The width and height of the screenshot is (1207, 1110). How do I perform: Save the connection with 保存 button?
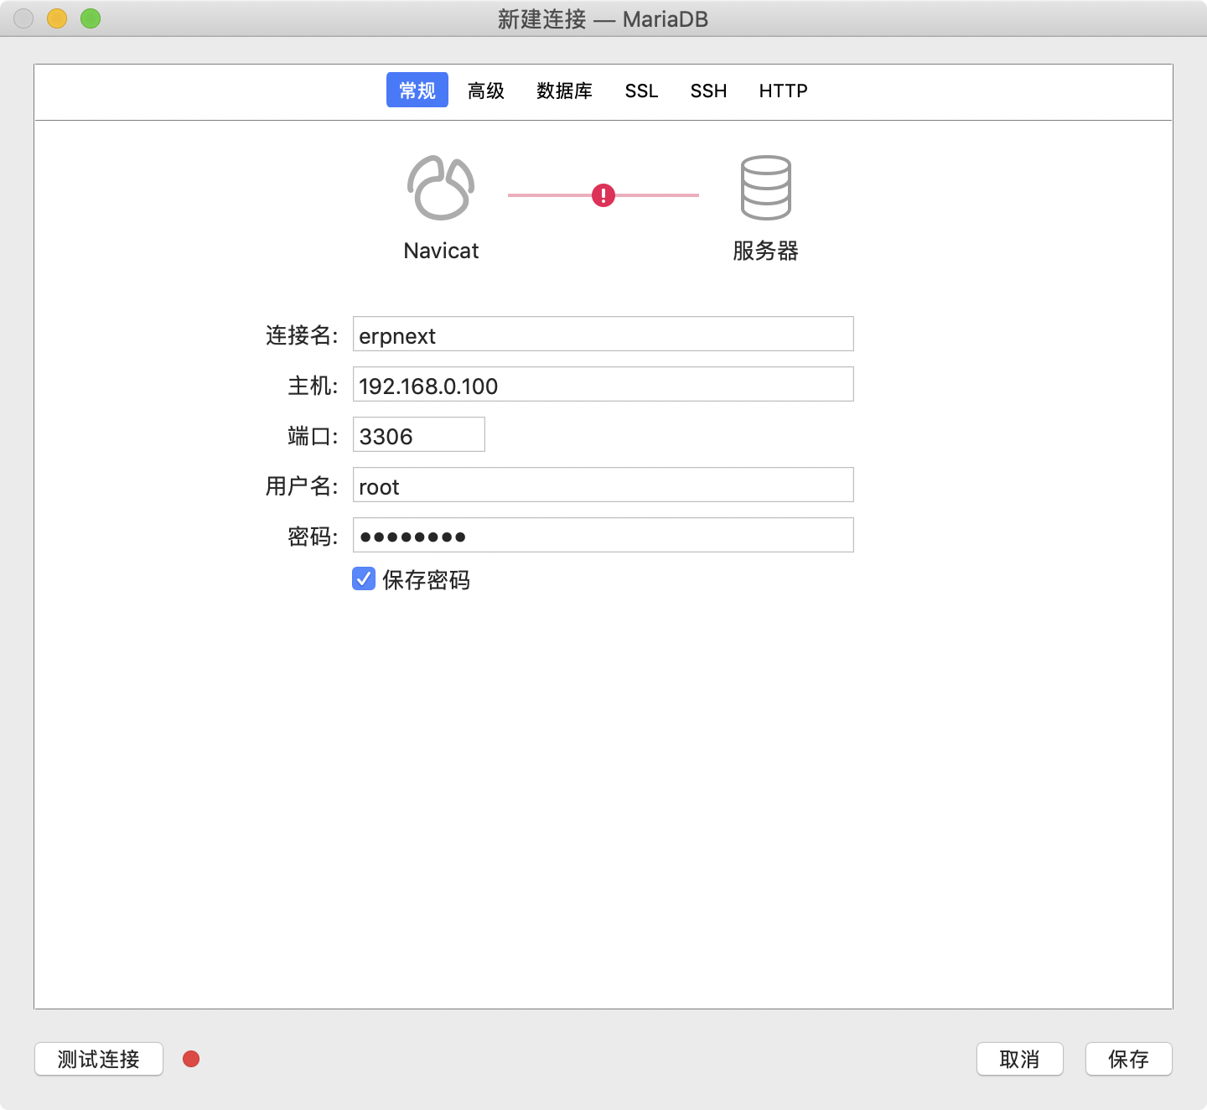(x=1129, y=1059)
